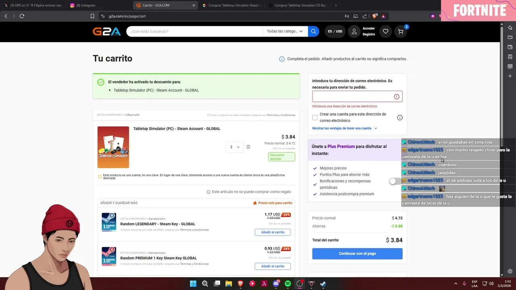516x290 pixels.
Task: Open reading list sidebar icon
Action: pyautogui.click(x=510, y=66)
